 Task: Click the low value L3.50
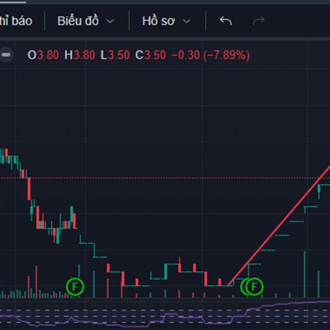click(115, 55)
